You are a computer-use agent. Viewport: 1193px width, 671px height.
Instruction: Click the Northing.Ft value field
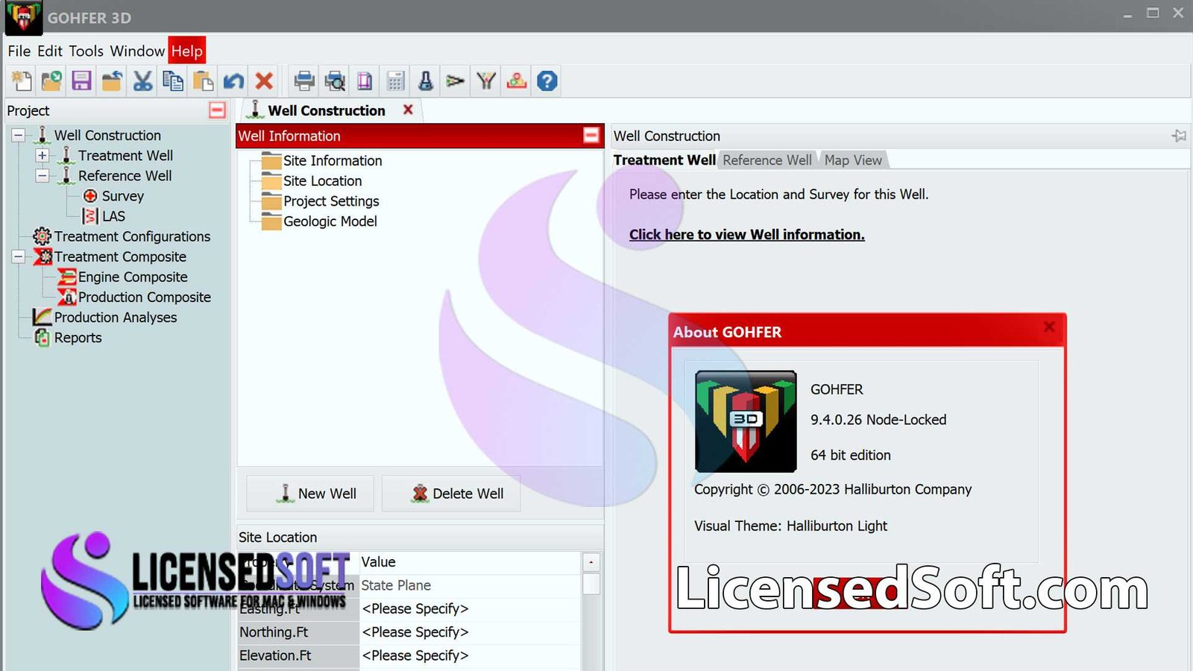tap(470, 632)
